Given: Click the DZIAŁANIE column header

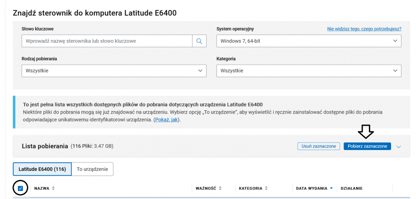Looking at the screenshot, I should (x=352, y=188).
